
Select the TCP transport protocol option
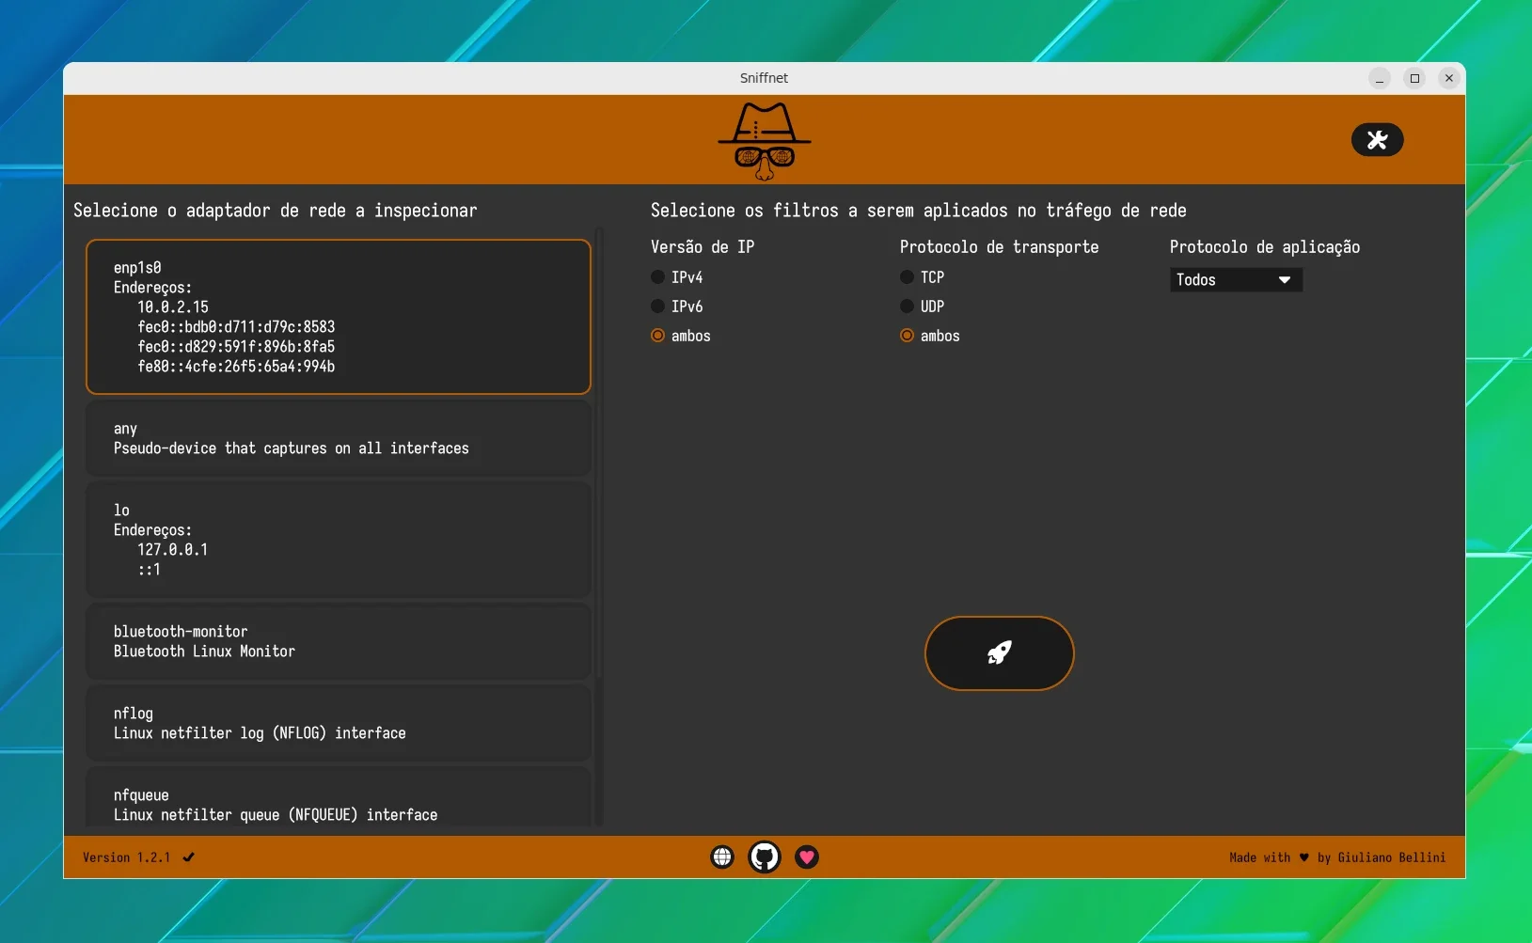pyautogui.click(x=923, y=277)
